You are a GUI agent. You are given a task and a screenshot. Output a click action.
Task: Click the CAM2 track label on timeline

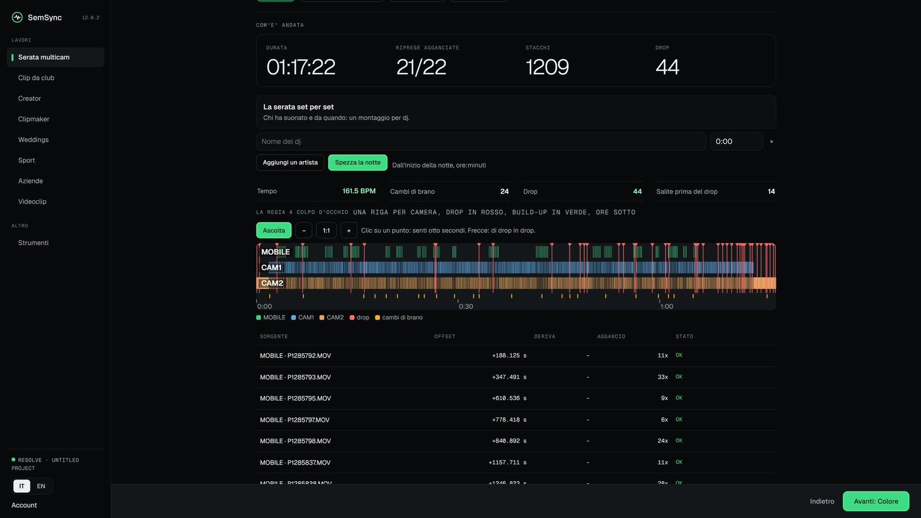[272, 283]
